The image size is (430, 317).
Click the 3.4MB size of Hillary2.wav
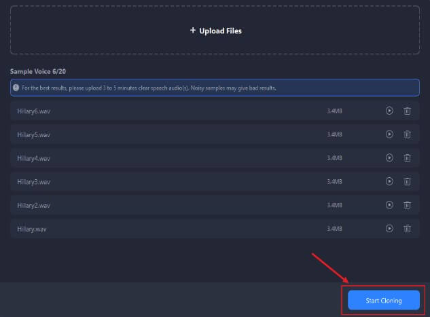(334, 205)
